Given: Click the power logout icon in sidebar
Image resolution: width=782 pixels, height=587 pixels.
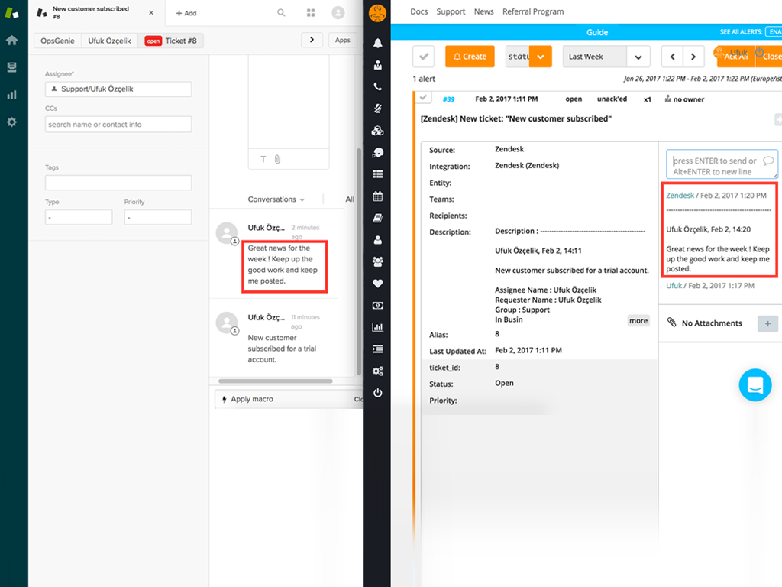Looking at the screenshot, I should point(377,393).
